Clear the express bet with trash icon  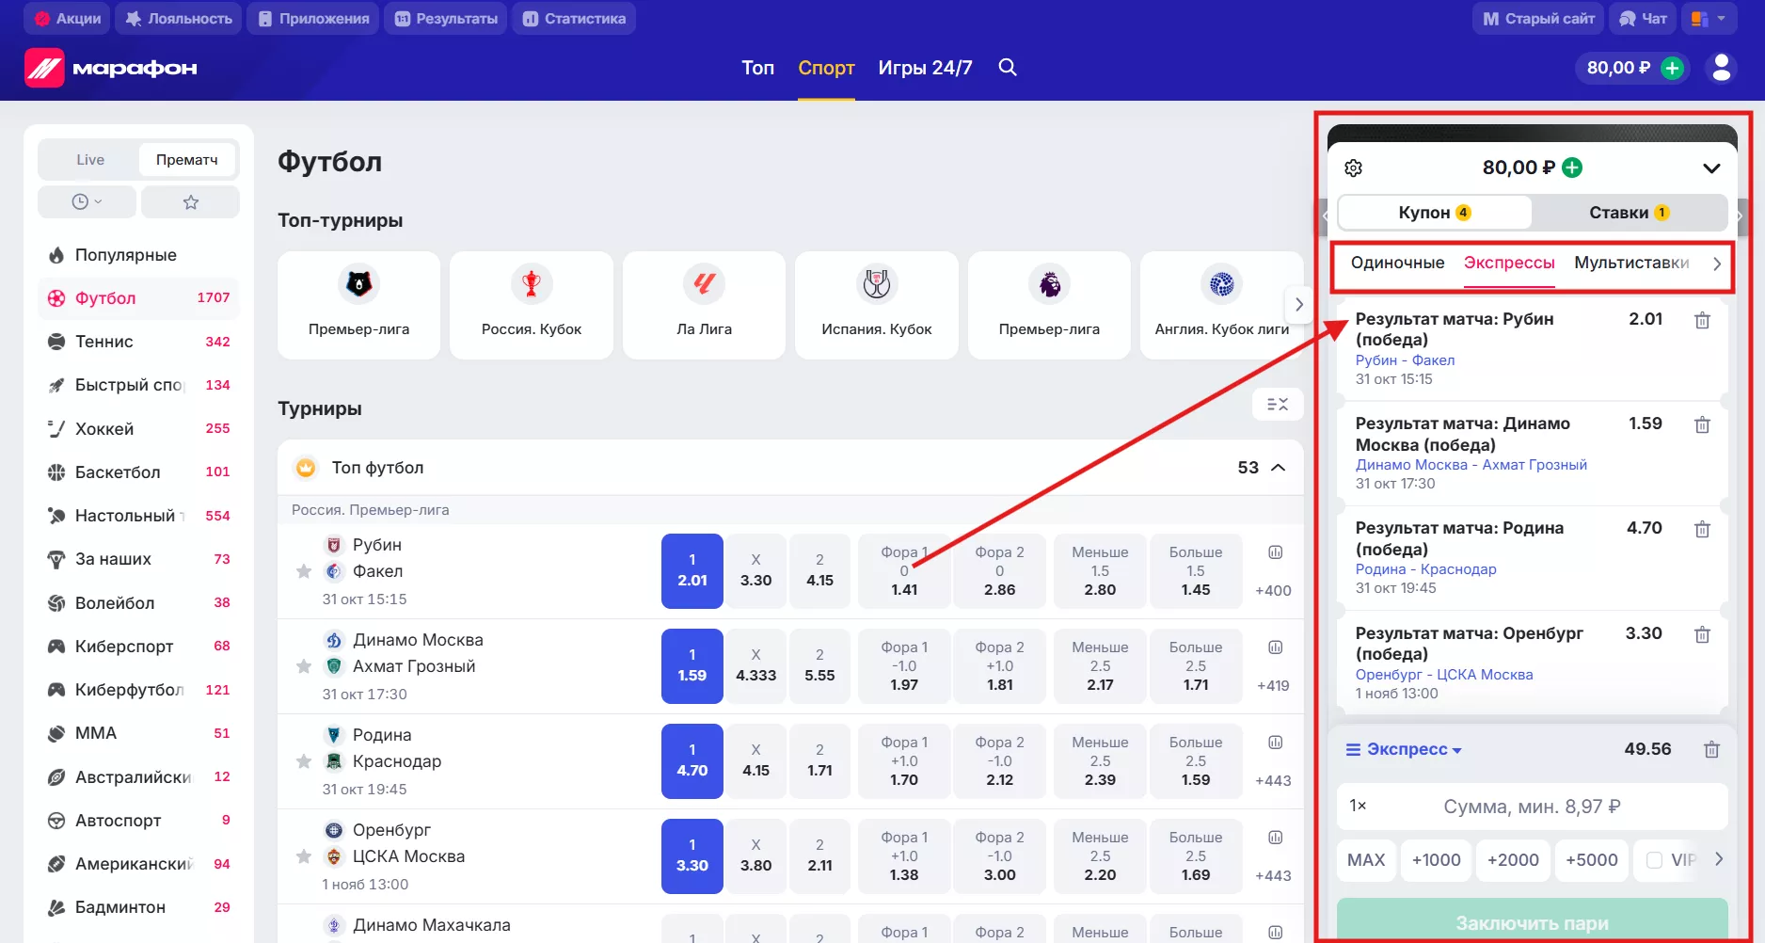coord(1711,750)
